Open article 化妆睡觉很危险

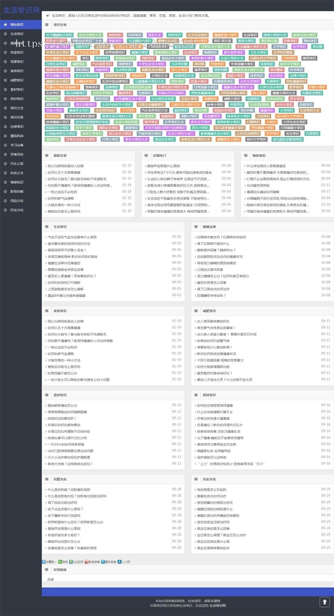point(258,185)
